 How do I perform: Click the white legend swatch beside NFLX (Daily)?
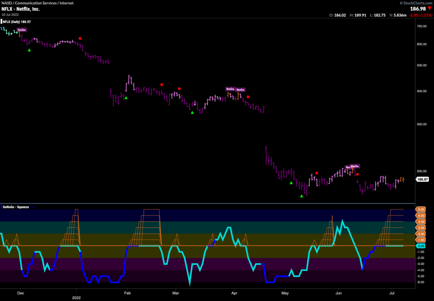pos(1,22)
